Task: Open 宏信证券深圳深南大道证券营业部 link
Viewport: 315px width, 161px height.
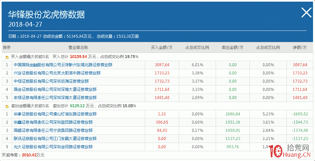Action: click(55, 98)
